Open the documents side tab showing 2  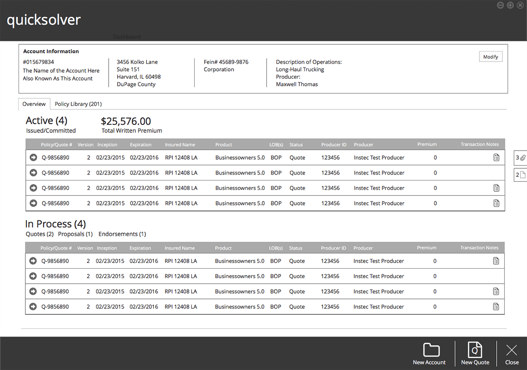coord(521,175)
